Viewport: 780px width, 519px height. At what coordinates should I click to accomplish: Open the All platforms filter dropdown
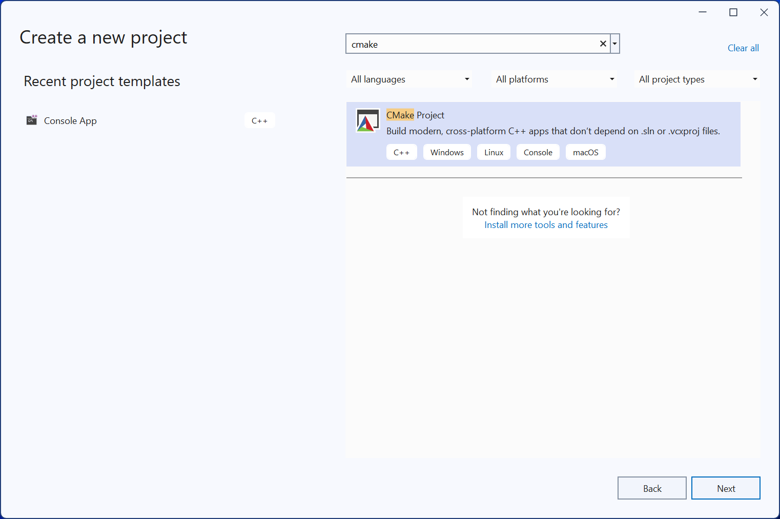(554, 79)
